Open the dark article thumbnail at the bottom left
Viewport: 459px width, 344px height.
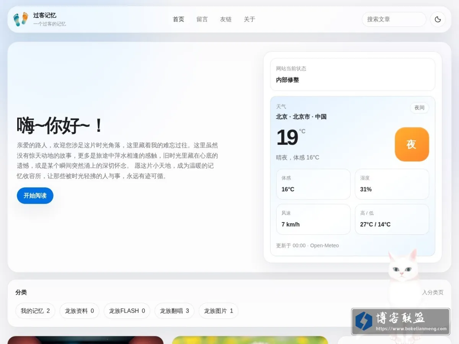point(86,340)
